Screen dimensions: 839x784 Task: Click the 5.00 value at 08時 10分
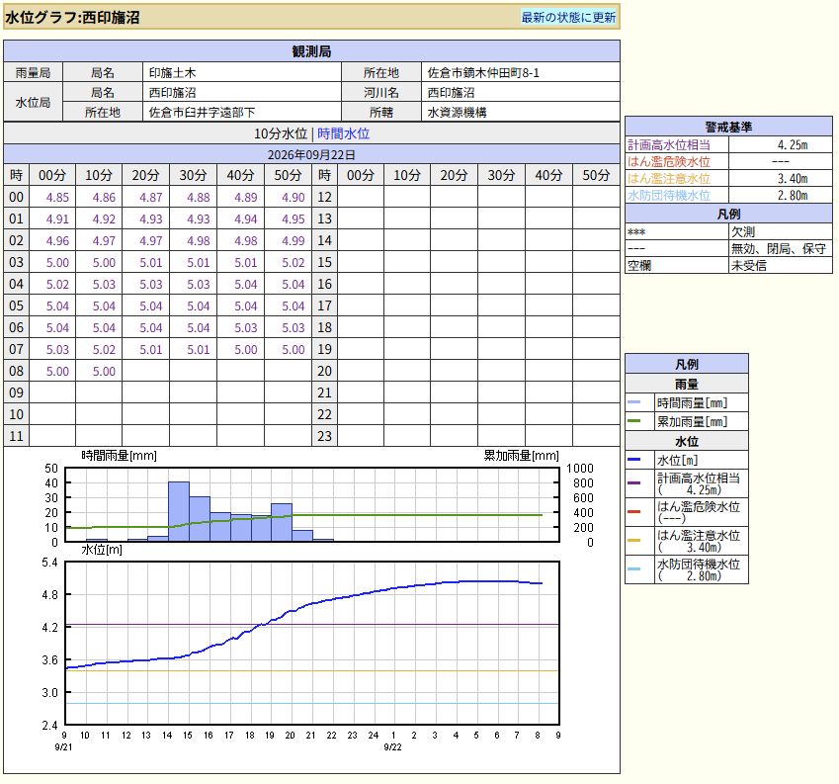pyautogui.click(x=104, y=371)
